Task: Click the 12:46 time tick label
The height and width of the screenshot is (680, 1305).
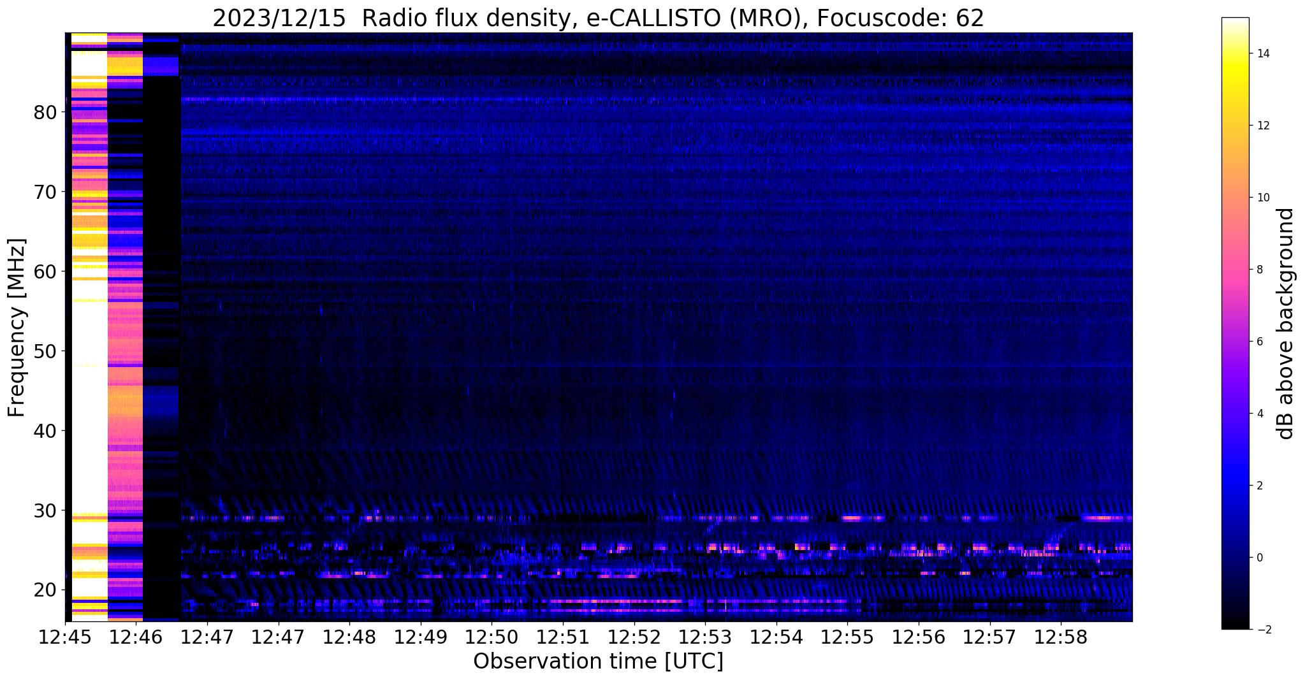Action: [136, 637]
